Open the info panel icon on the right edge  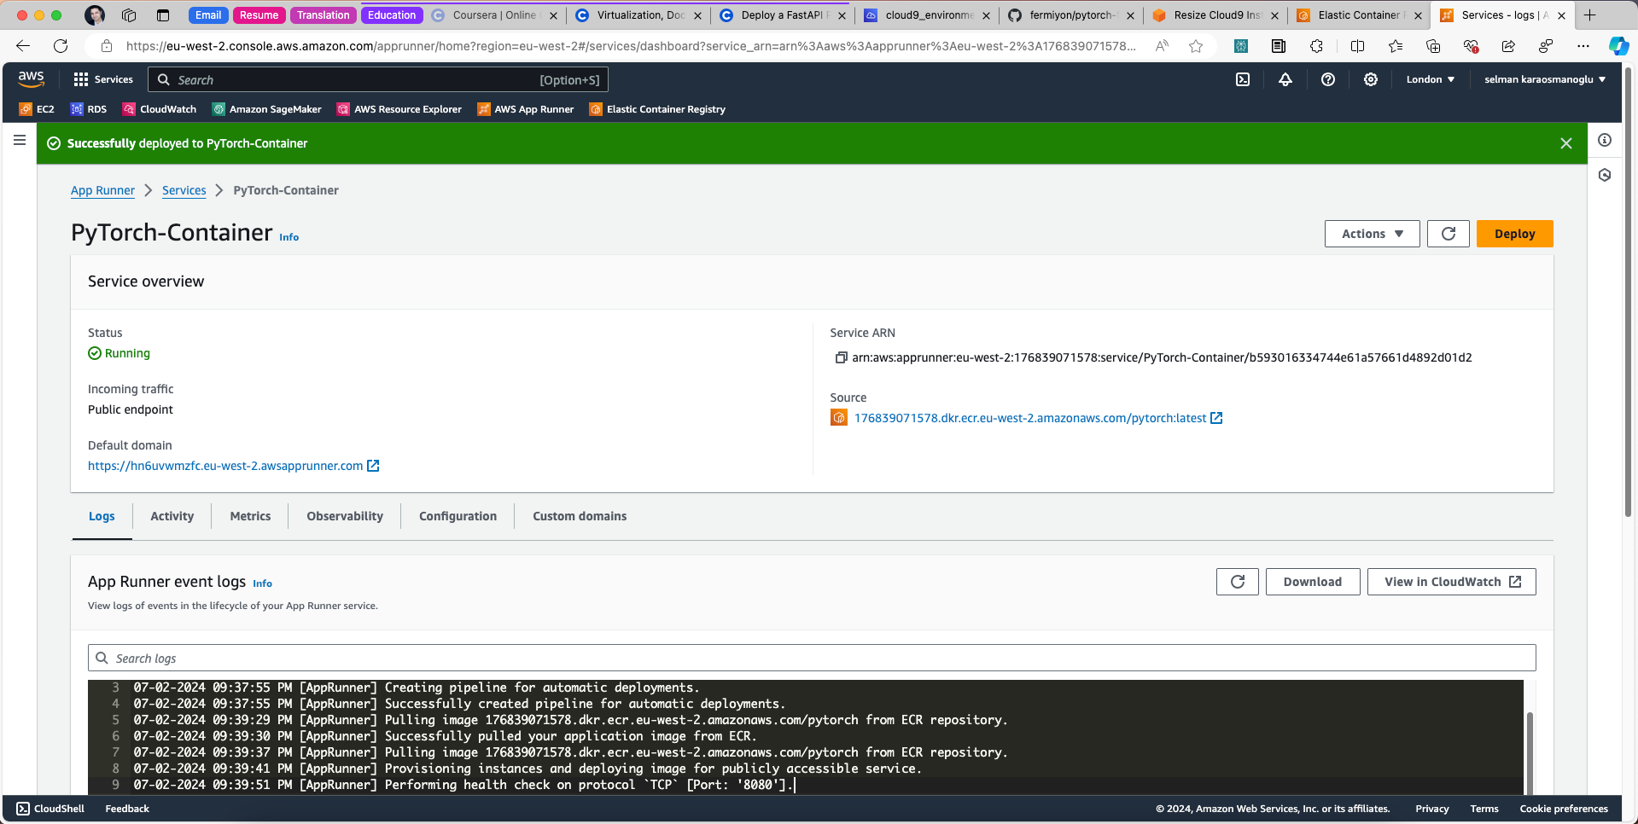click(x=1605, y=140)
